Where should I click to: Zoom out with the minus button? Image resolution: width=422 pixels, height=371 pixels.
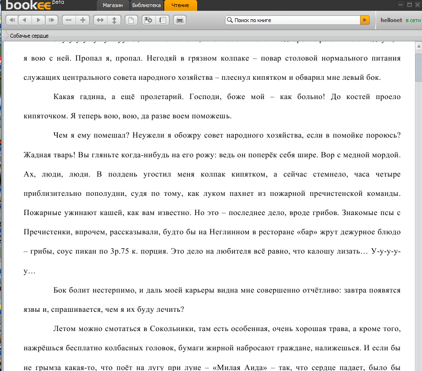tap(69, 20)
